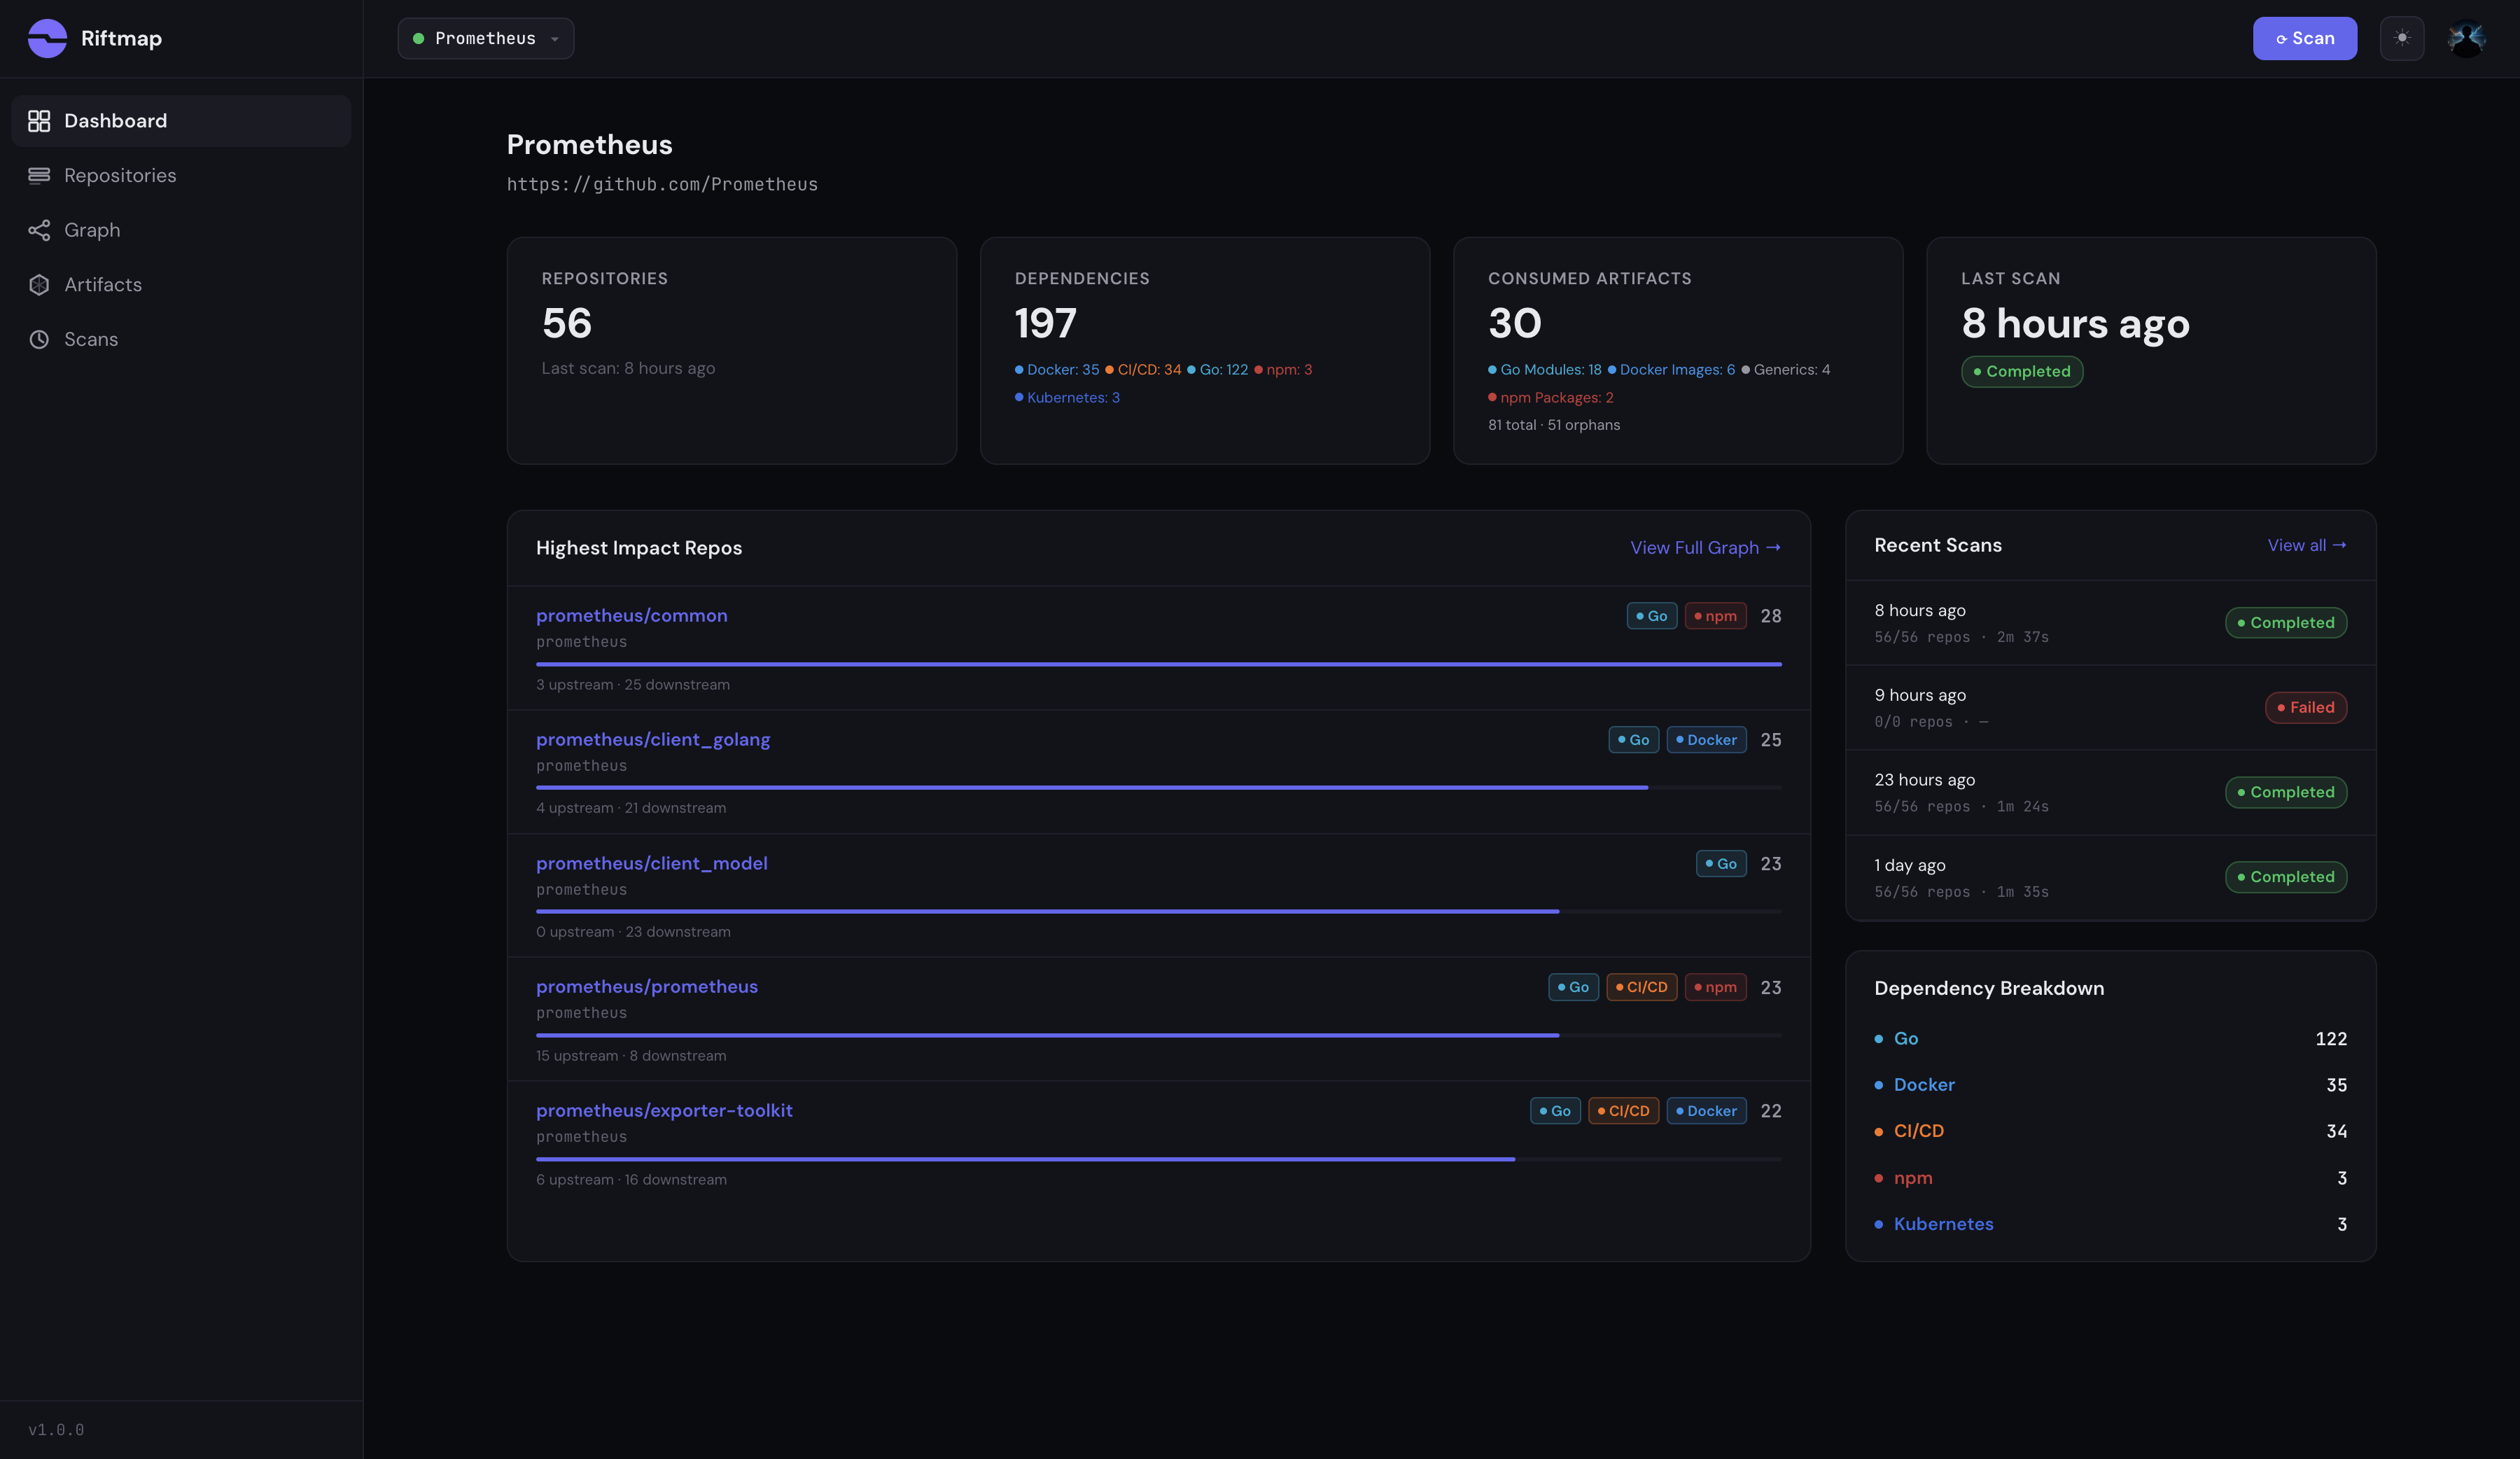Image resolution: width=2520 pixels, height=1459 pixels.
Task: Click the Scans clock icon in sidebar
Action: point(39,339)
